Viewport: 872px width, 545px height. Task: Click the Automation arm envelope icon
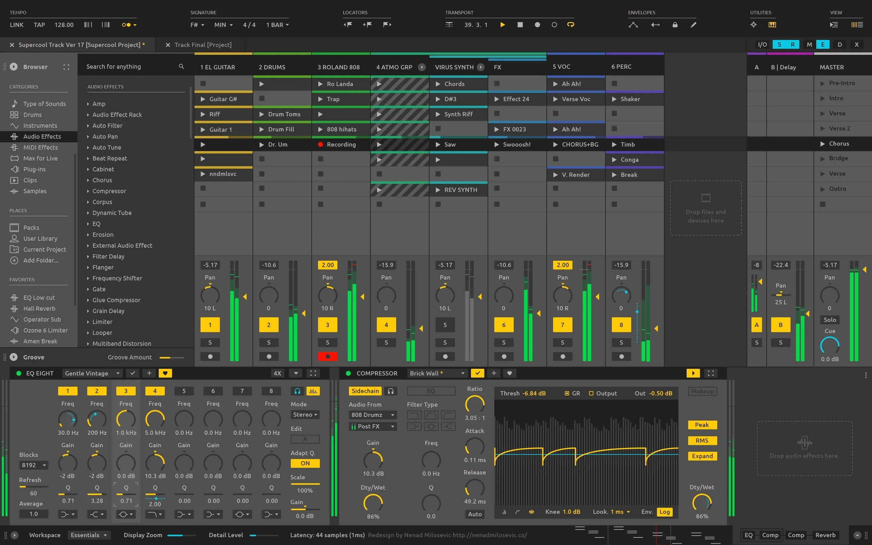click(x=632, y=24)
